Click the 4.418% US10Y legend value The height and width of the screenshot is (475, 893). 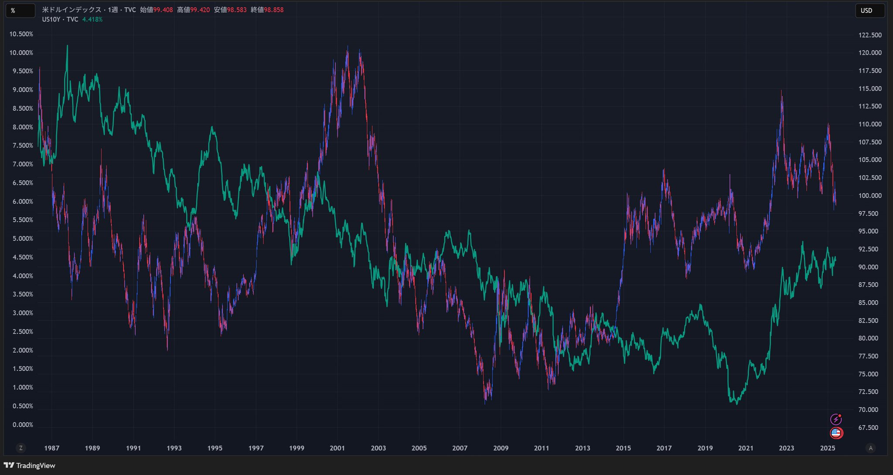pyautogui.click(x=92, y=19)
